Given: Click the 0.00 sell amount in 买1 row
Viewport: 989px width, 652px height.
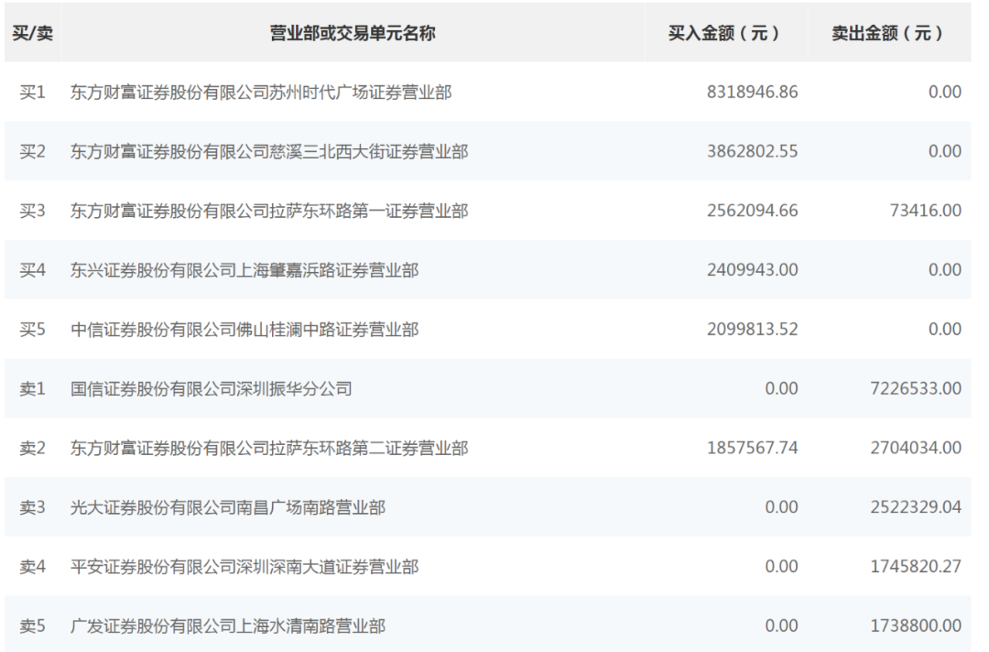Looking at the screenshot, I should [x=945, y=92].
